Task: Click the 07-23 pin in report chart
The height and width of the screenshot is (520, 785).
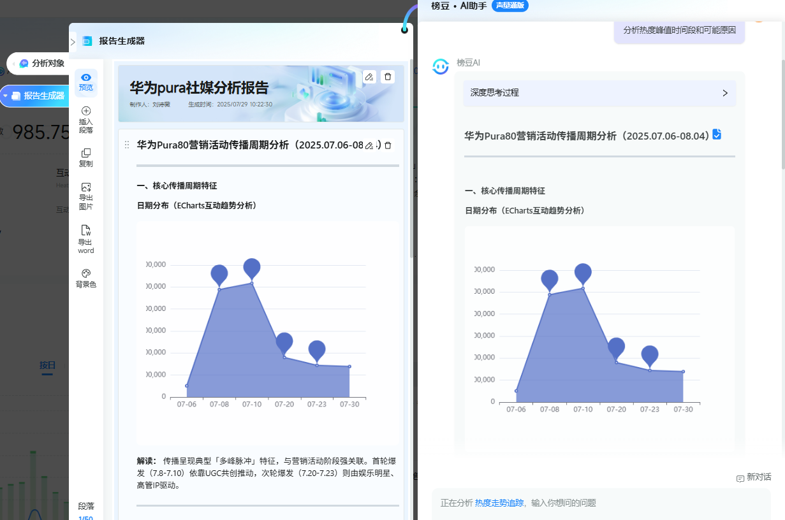Action: coord(317,351)
